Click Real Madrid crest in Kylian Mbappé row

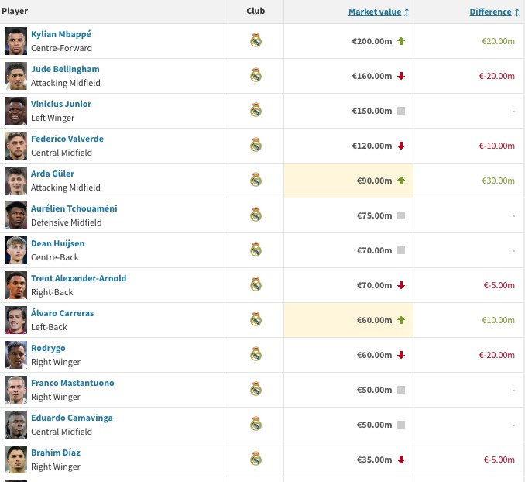(256, 40)
